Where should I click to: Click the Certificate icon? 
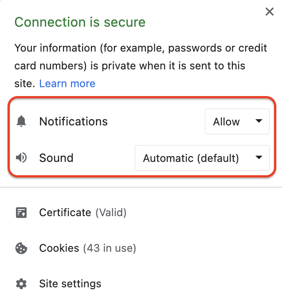click(x=21, y=212)
